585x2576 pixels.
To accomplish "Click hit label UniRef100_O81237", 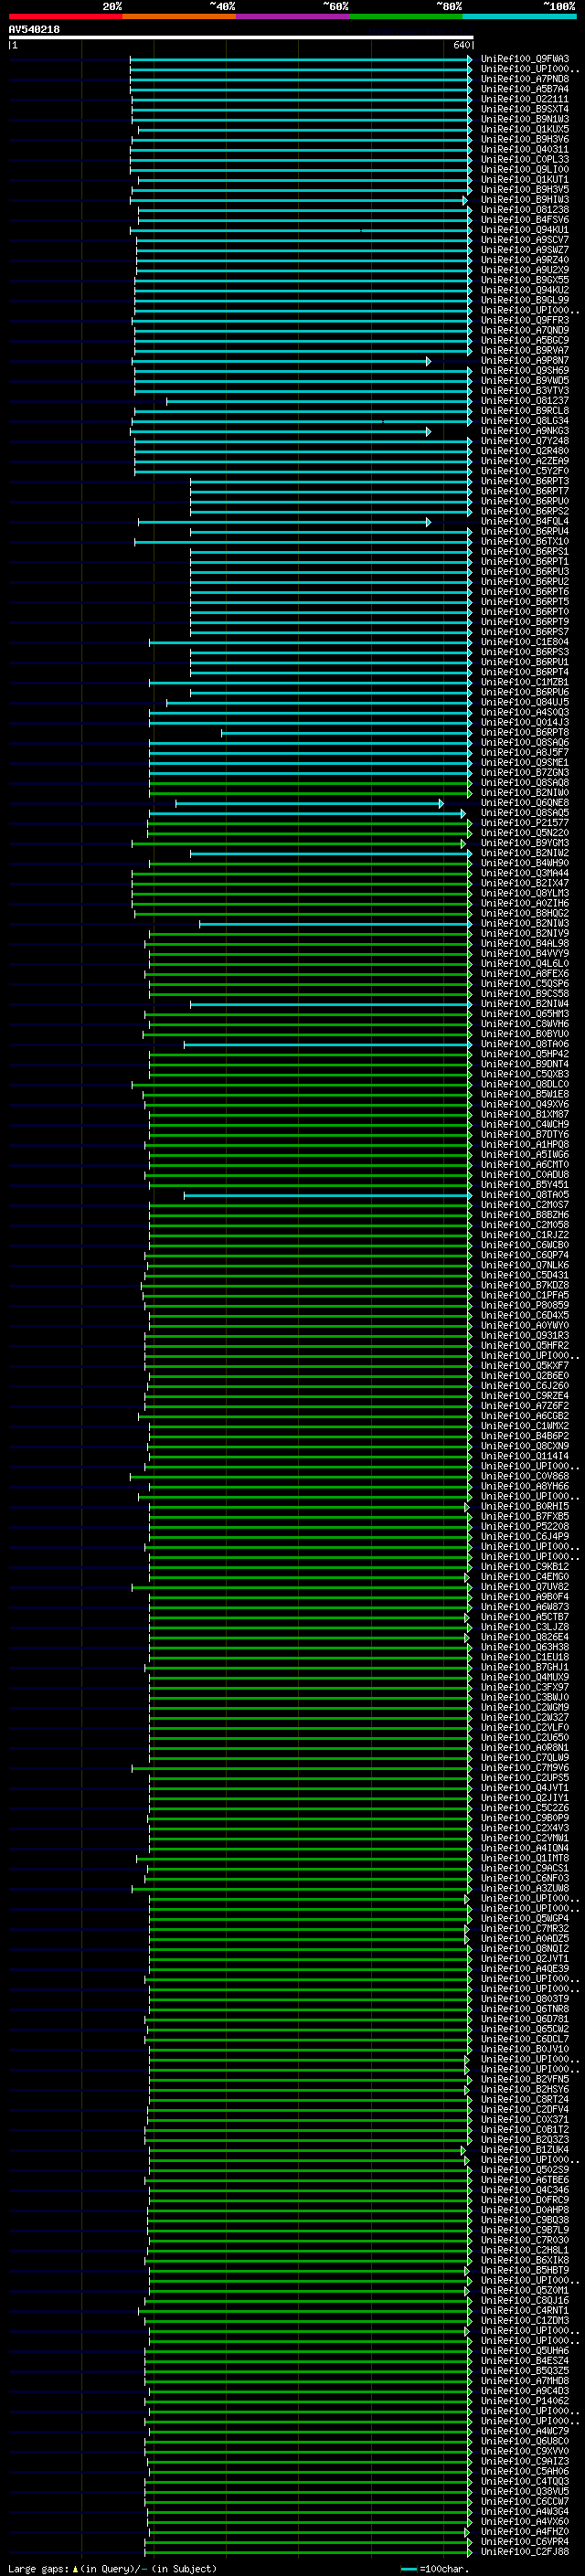I will [524, 401].
